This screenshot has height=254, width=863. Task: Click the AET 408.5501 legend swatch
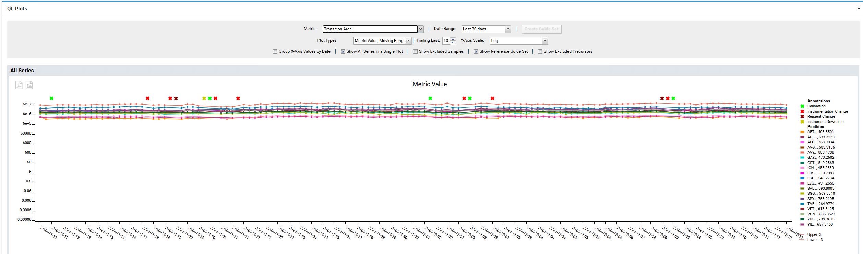coord(802,132)
